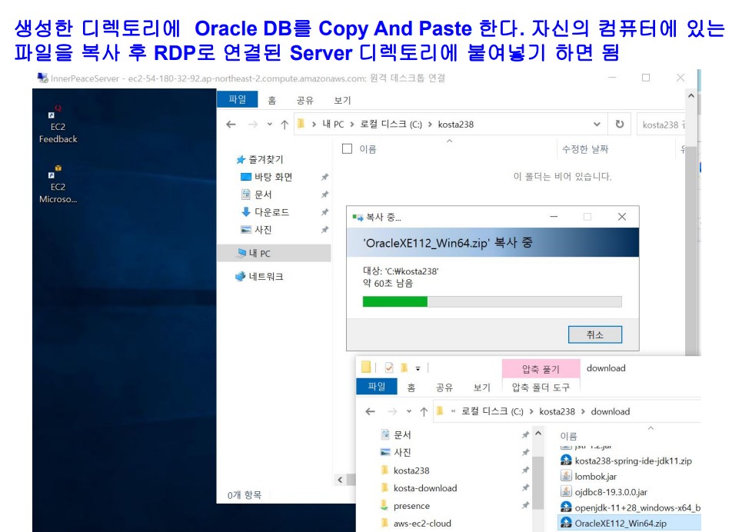Click properties quick-access icon in download window
The width and height of the screenshot is (752, 532).
(389, 368)
